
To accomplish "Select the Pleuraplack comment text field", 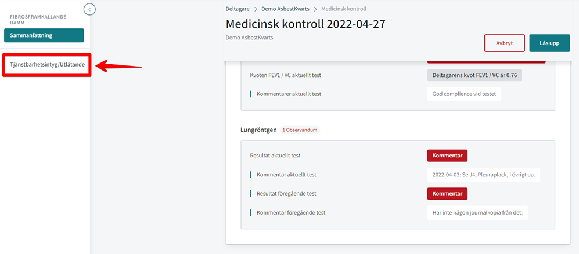I will pos(483,175).
